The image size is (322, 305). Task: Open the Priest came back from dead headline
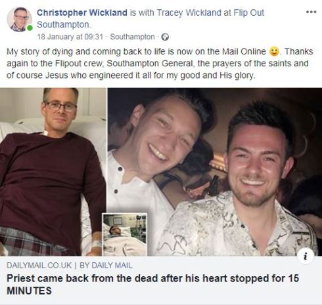tap(152, 284)
